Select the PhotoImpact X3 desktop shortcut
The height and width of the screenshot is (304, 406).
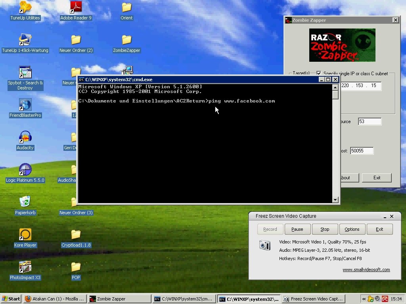pyautogui.click(x=25, y=270)
